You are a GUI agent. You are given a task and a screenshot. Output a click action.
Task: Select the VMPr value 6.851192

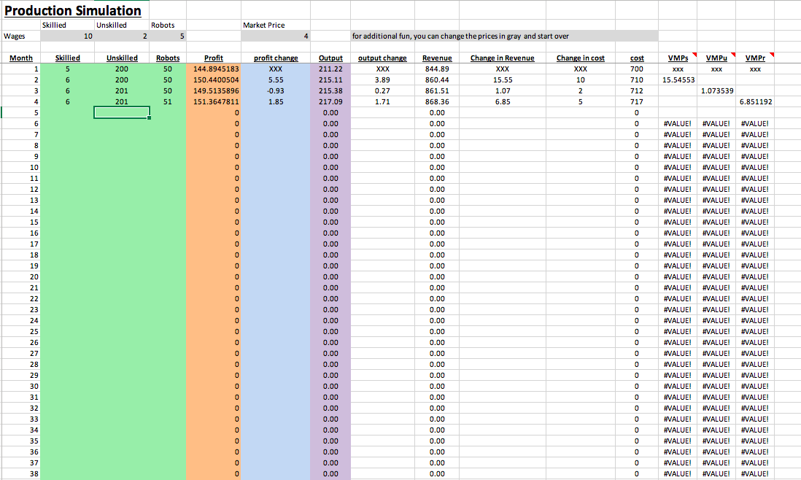(x=755, y=101)
